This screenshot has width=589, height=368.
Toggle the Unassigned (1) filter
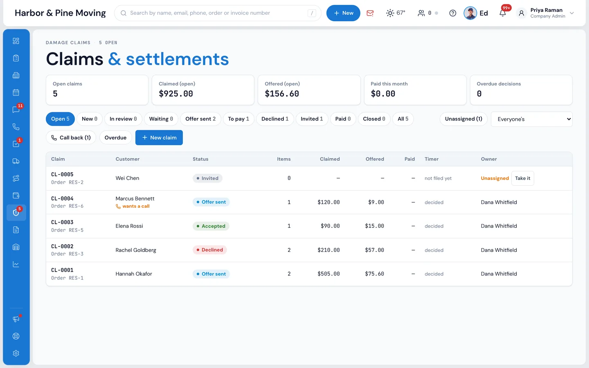463,119
